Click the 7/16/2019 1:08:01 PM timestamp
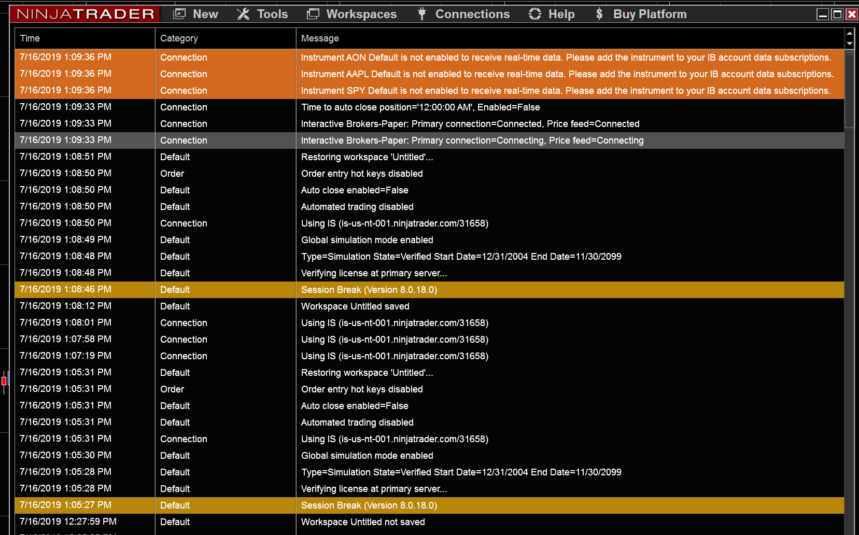Viewport: 859px width, 535px height. click(65, 322)
